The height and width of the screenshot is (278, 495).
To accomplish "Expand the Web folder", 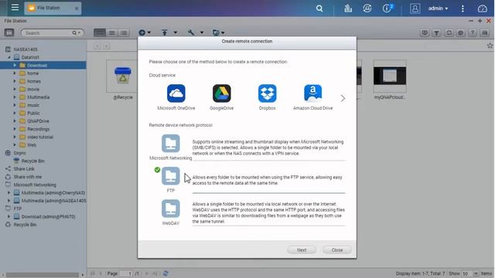I will coord(15,145).
